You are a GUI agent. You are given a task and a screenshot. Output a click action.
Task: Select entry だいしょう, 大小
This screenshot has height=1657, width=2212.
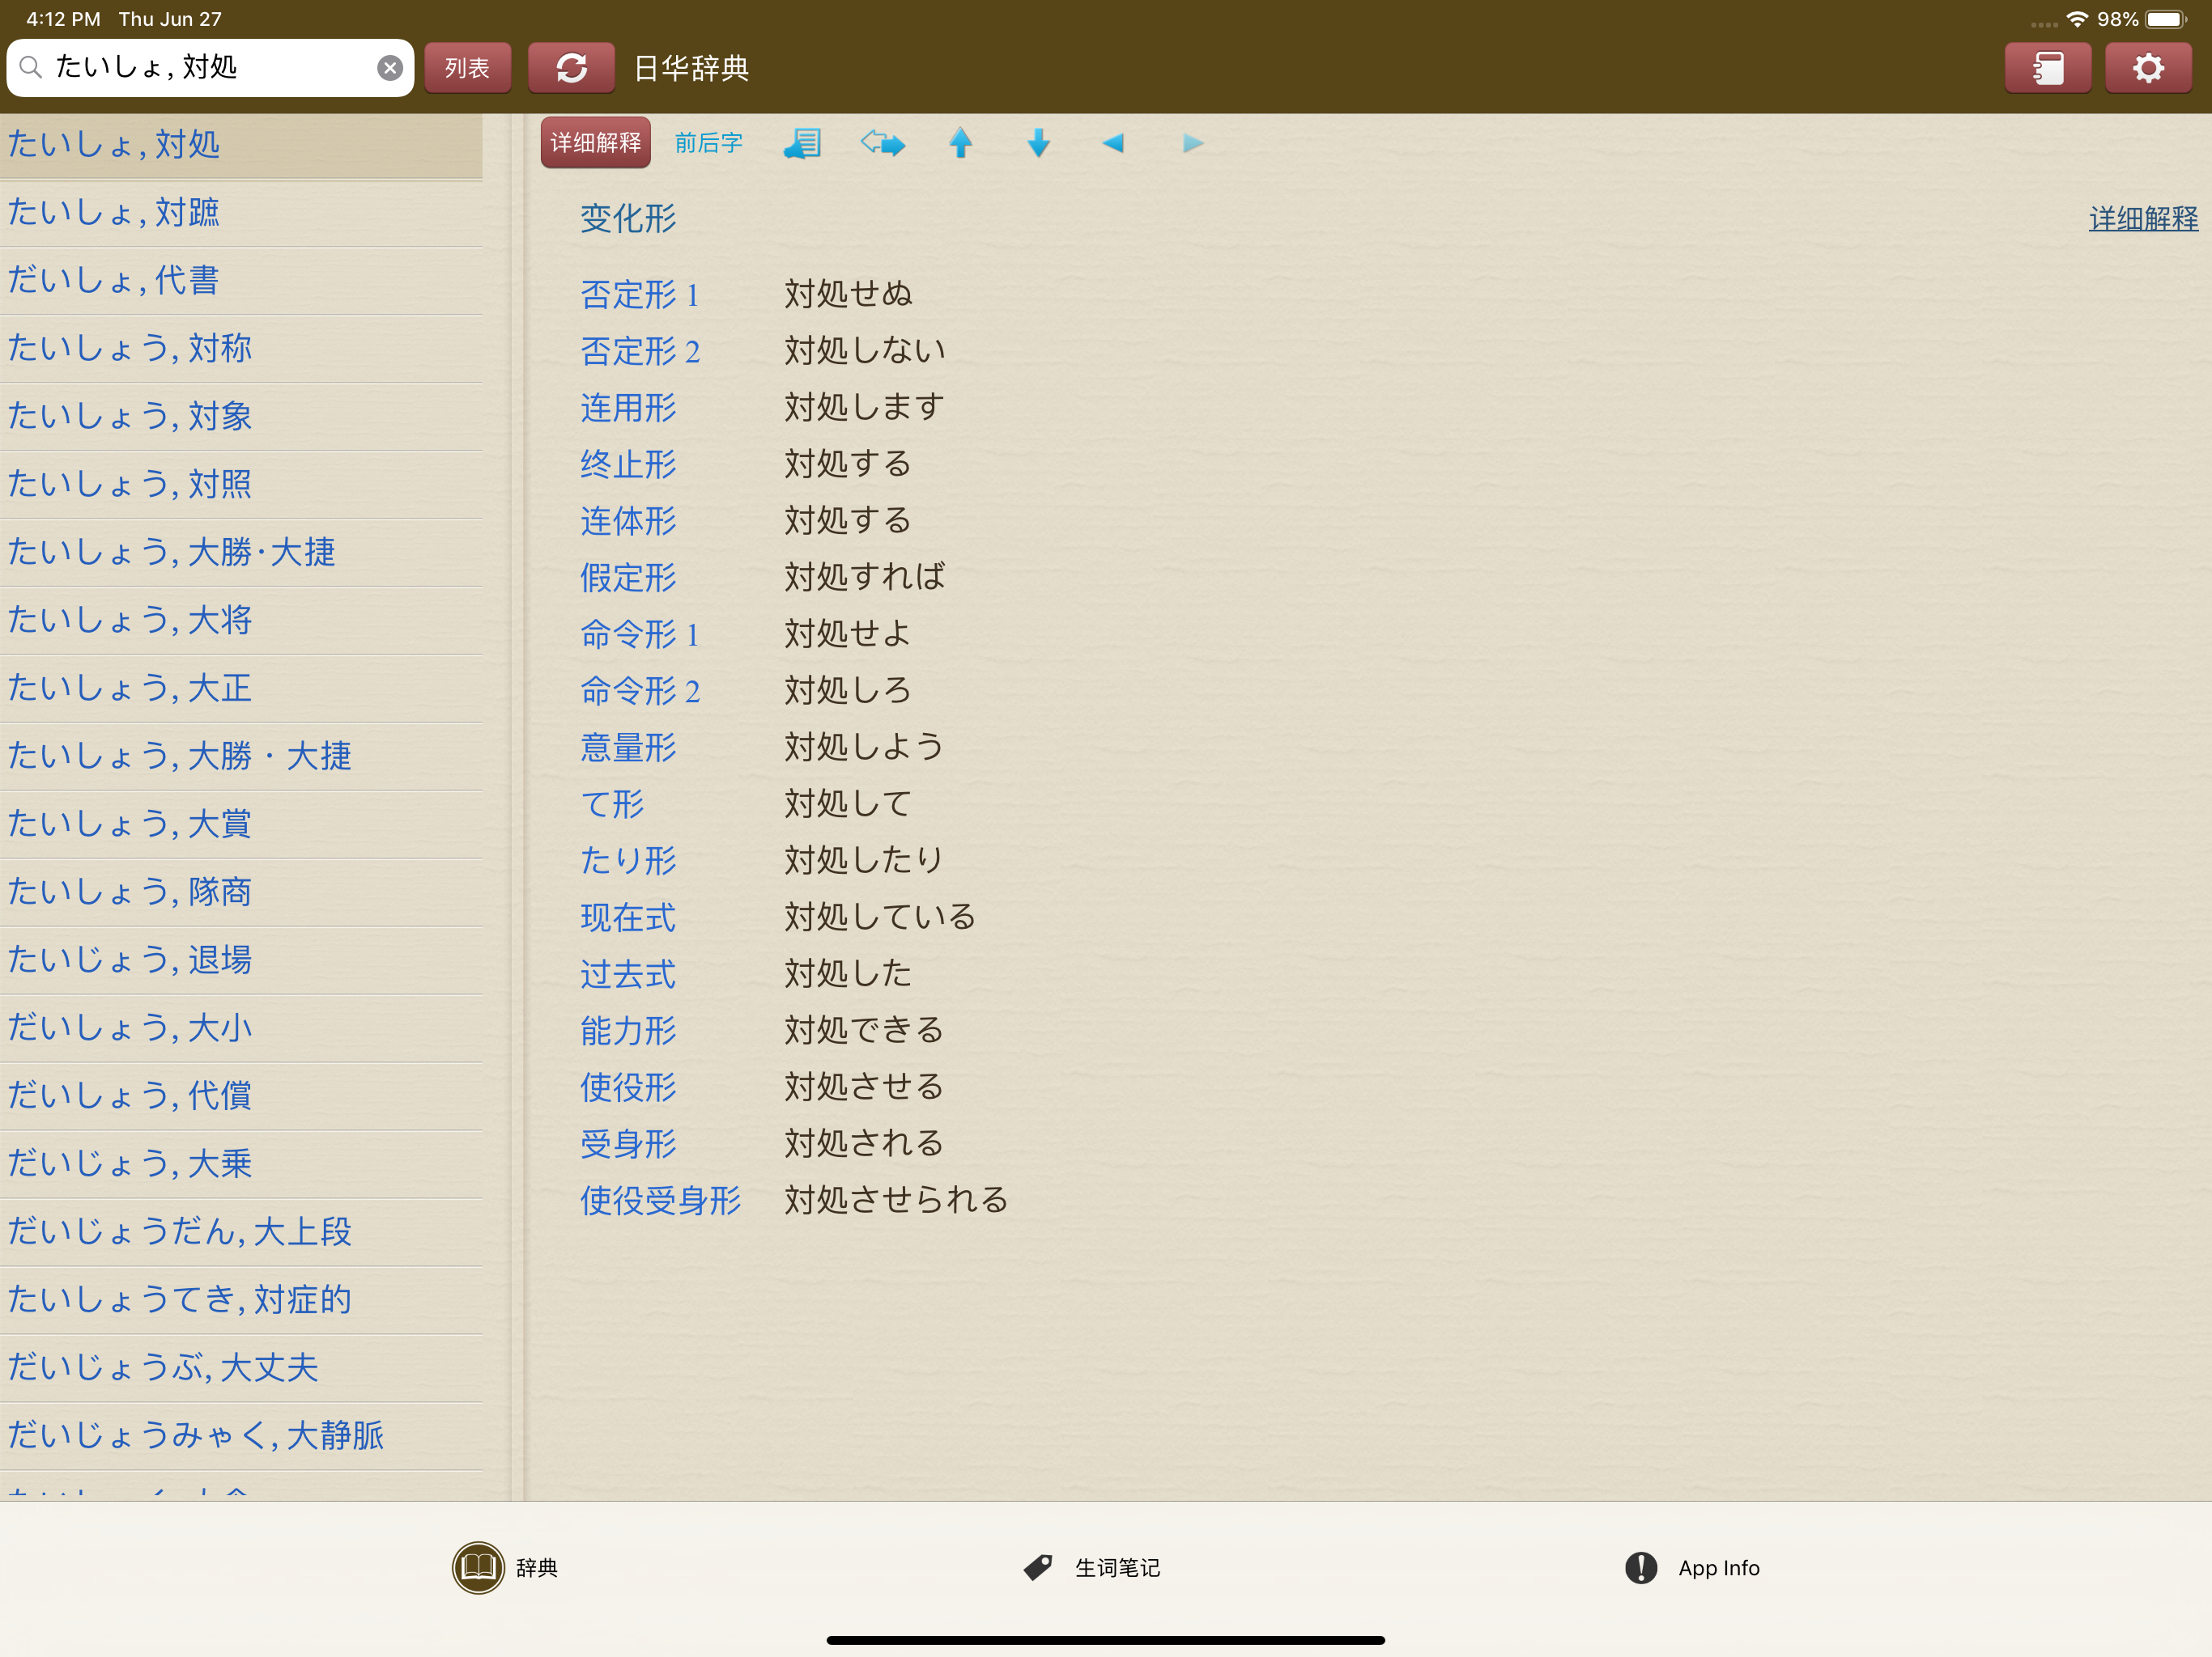click(x=241, y=1028)
